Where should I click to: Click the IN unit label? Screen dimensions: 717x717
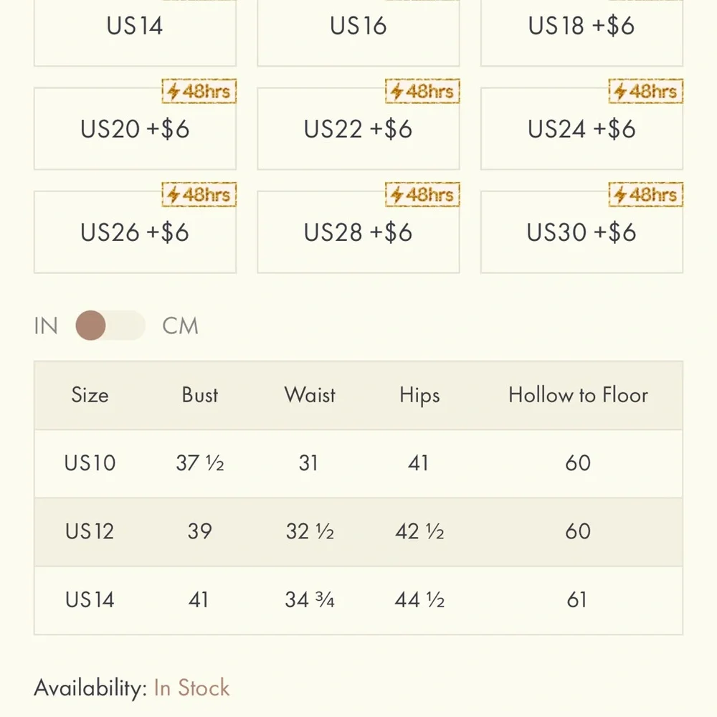[x=46, y=326]
